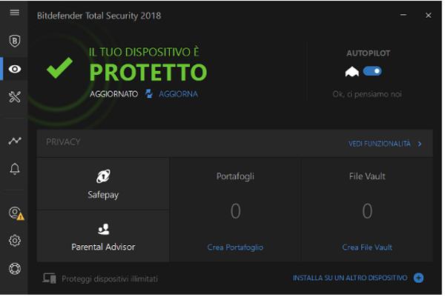The image size is (445, 297).
Task: Click the plus icon for installing on another device
Action: [418, 278]
